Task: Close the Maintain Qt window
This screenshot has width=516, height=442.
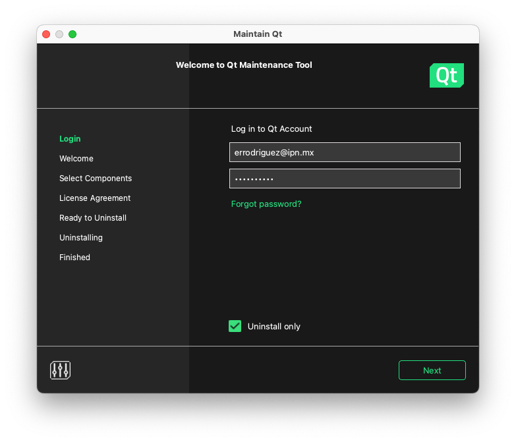Action: click(46, 34)
